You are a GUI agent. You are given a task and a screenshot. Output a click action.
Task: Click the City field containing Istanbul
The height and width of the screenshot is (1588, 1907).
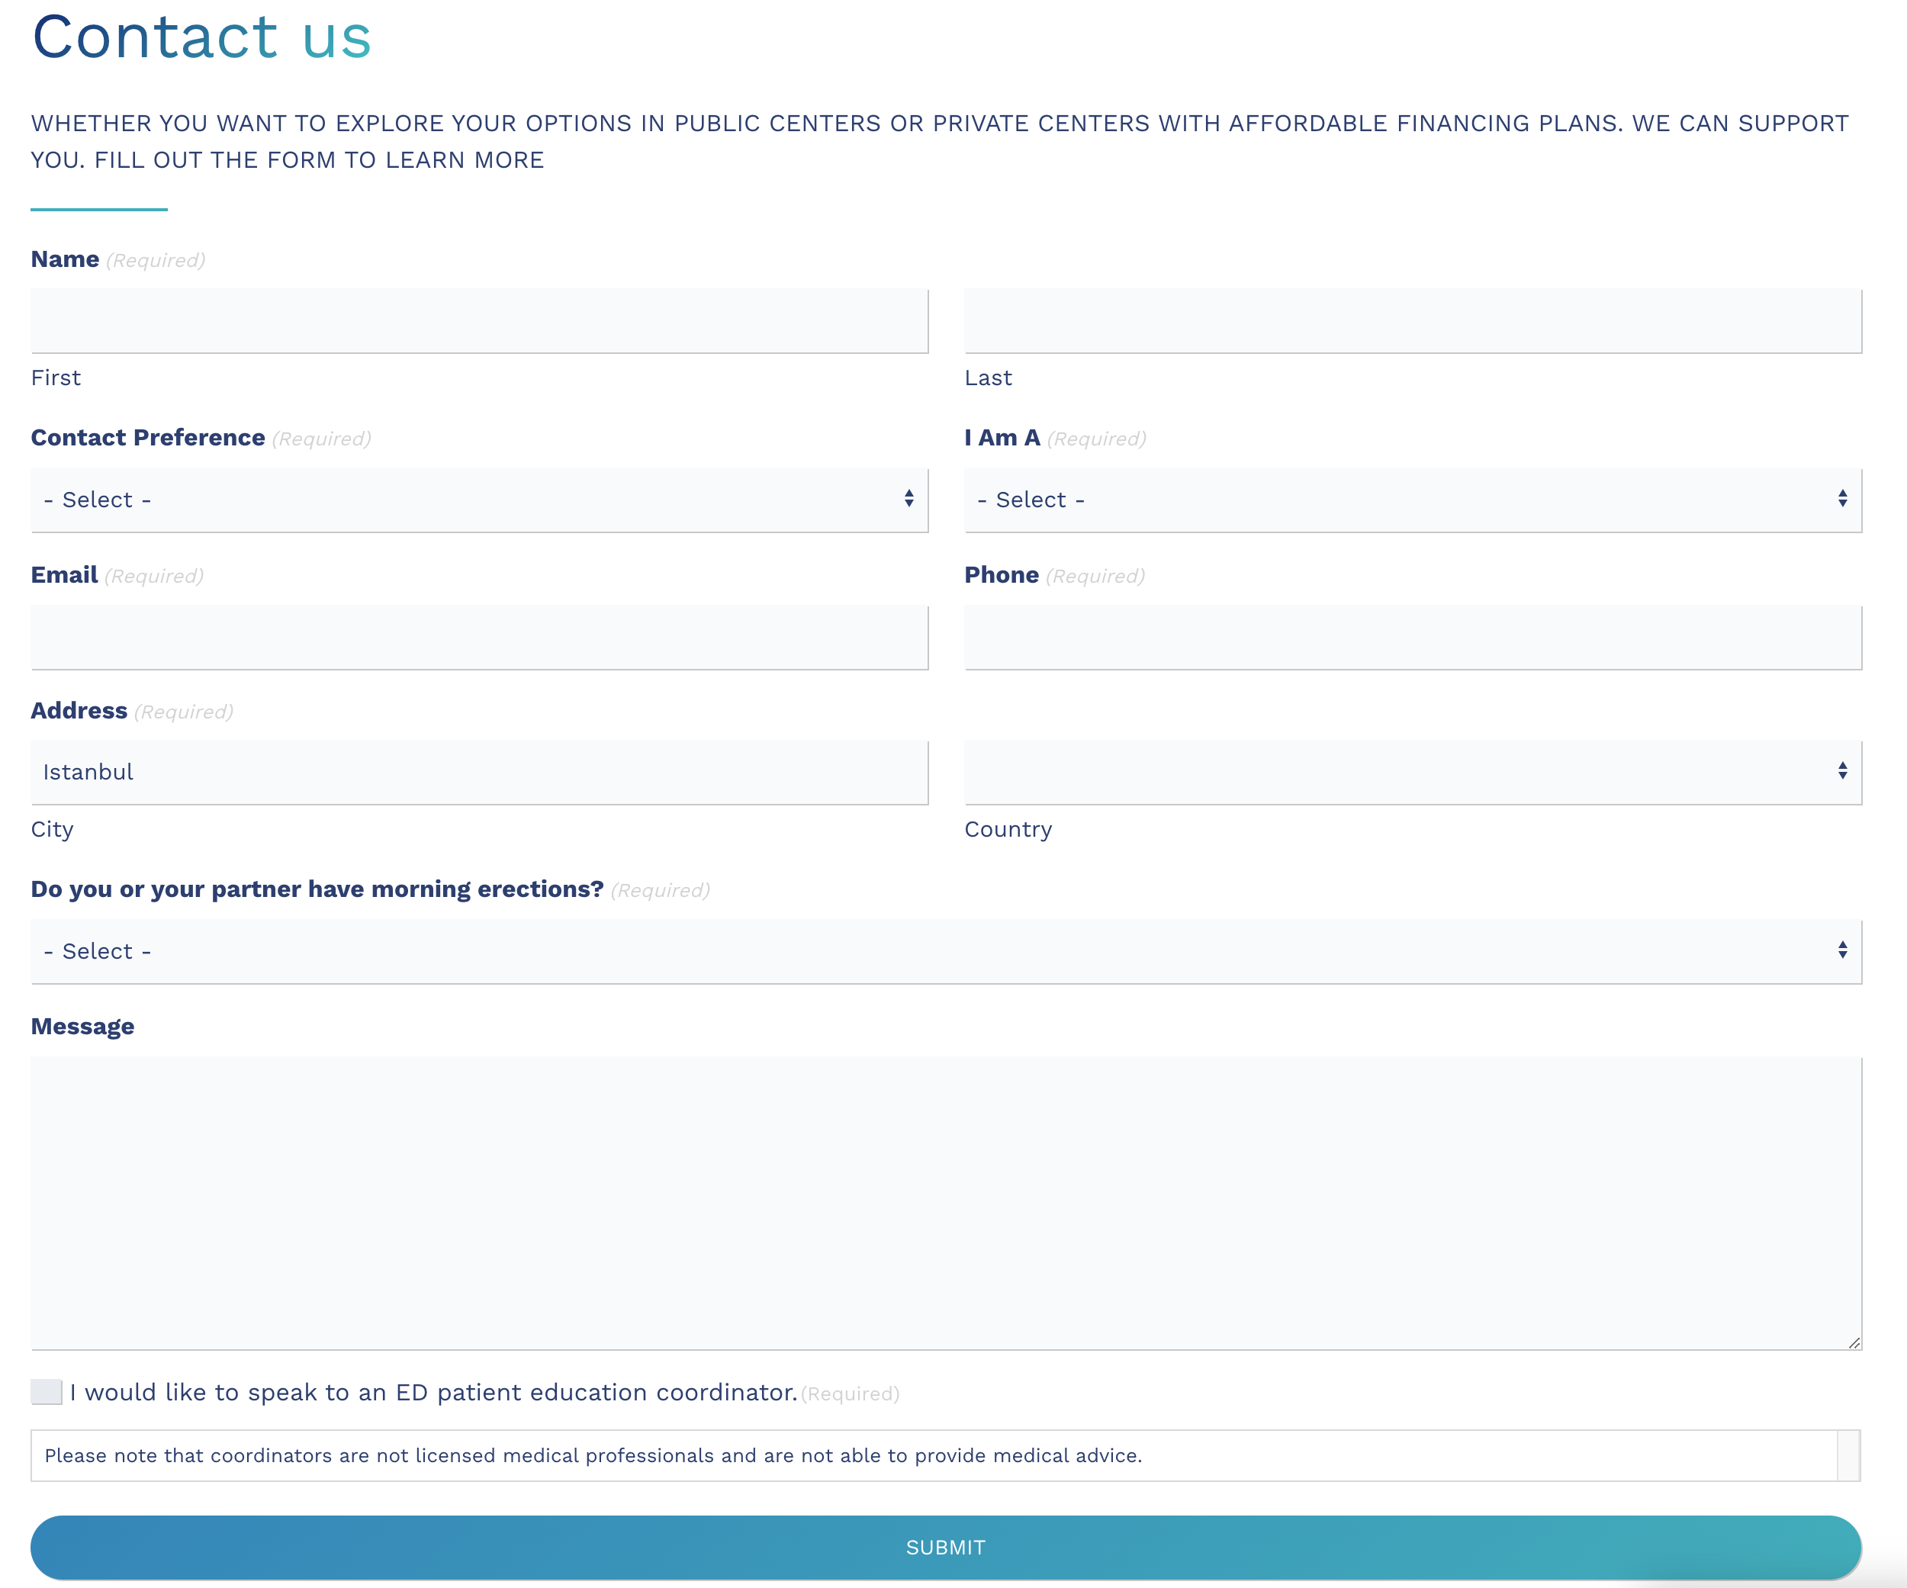(x=478, y=772)
